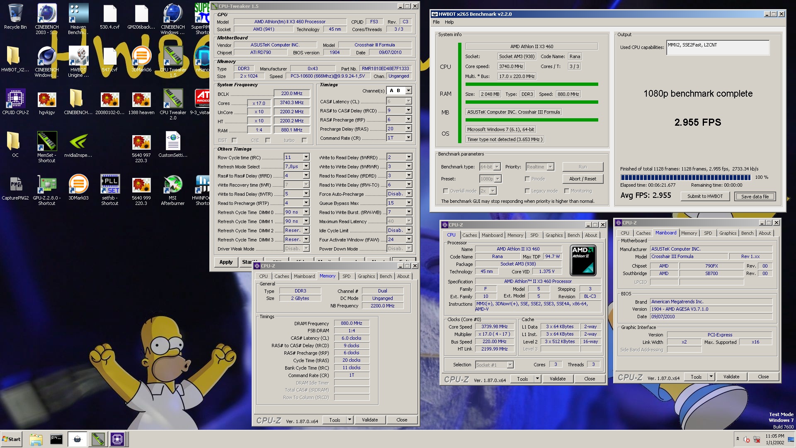Open the HWBOT_X2 folder icon

click(15, 59)
